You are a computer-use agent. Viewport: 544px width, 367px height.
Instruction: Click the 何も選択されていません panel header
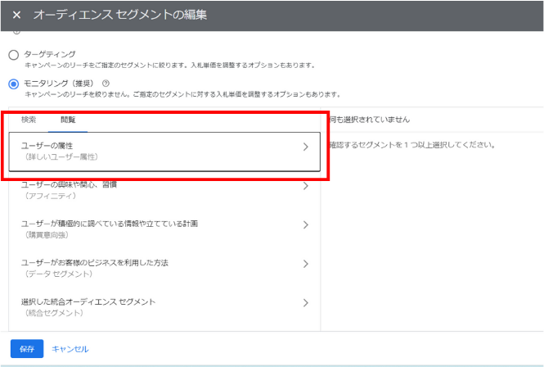(370, 120)
